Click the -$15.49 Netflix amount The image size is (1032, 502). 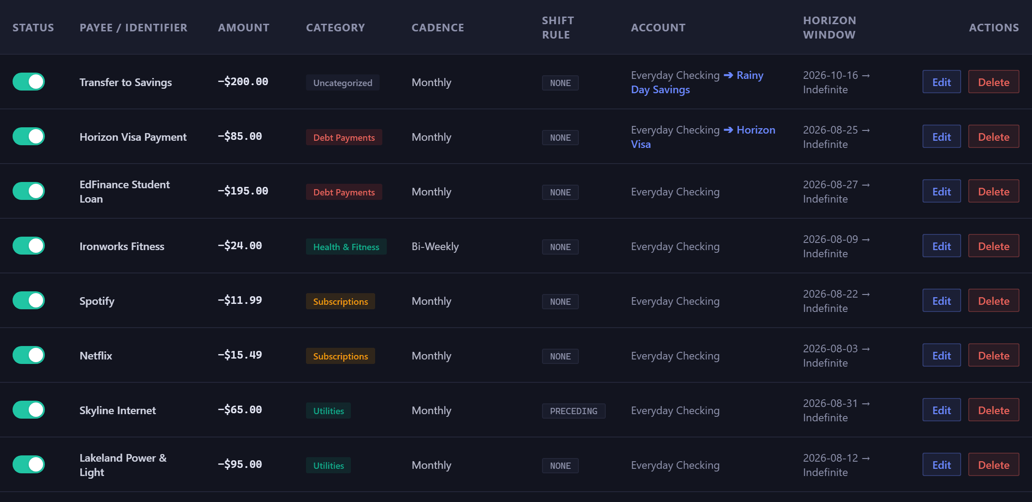point(240,355)
